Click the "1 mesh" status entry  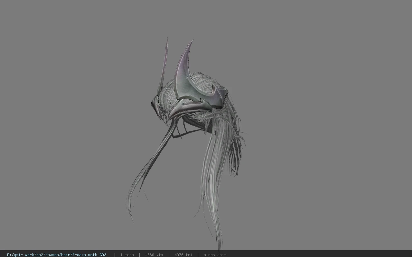127,255
